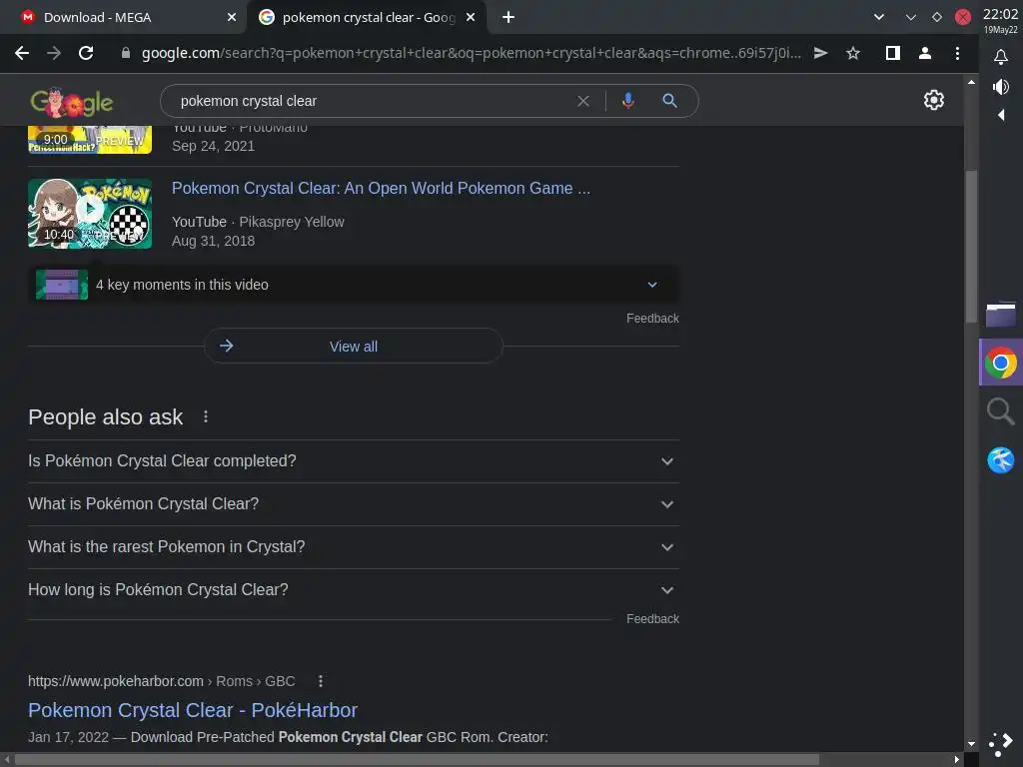Expand Is Pokémon Crystal Clear completed?
Viewport: 1023px width, 767px height.
coord(354,461)
